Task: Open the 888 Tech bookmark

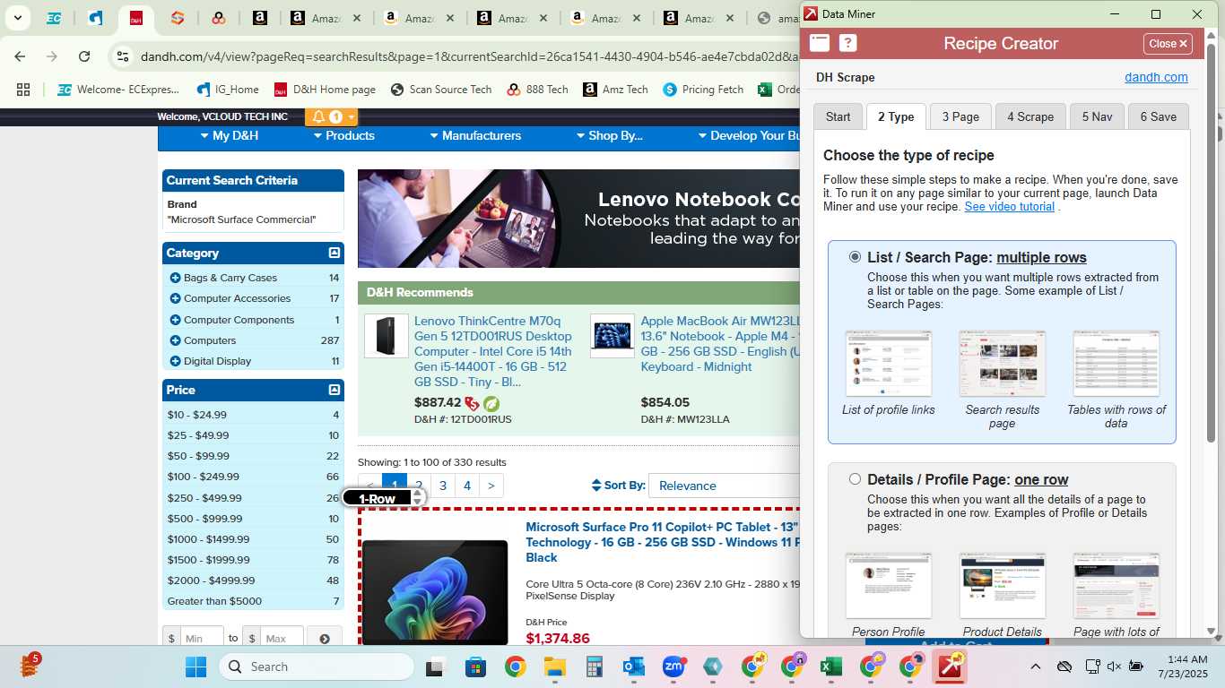Action: (x=537, y=89)
